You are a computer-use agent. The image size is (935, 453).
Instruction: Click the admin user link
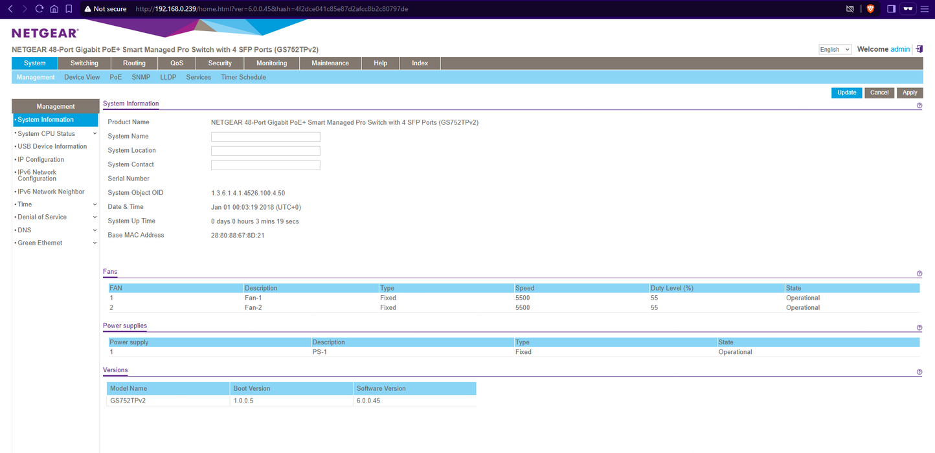pos(900,49)
